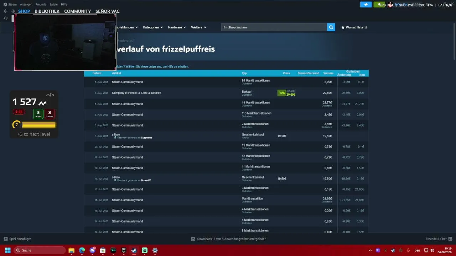The width and height of the screenshot is (456, 256).
Task: Click the downloads icon in the bottom bar
Action: (x=193, y=239)
